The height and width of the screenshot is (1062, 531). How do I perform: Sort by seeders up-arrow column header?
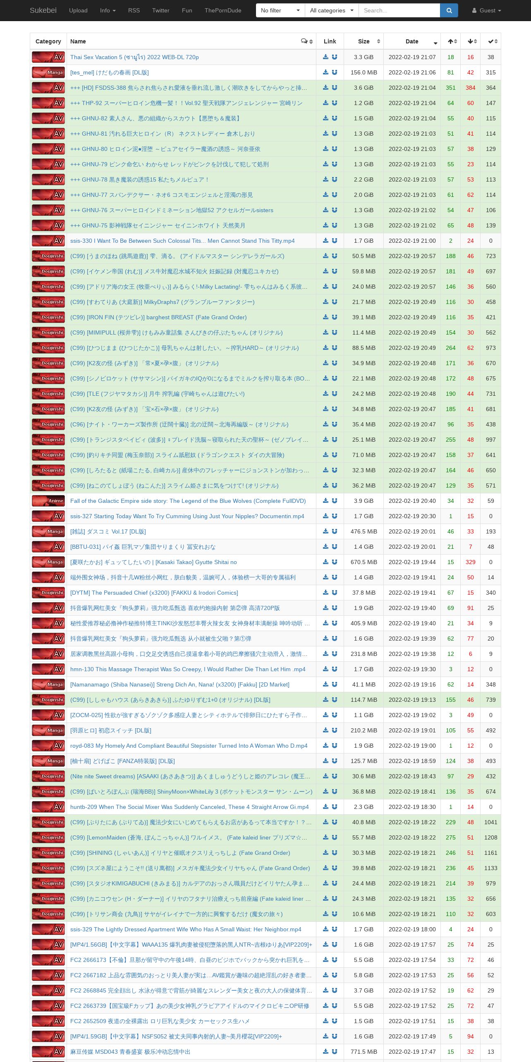pyautogui.click(x=451, y=41)
